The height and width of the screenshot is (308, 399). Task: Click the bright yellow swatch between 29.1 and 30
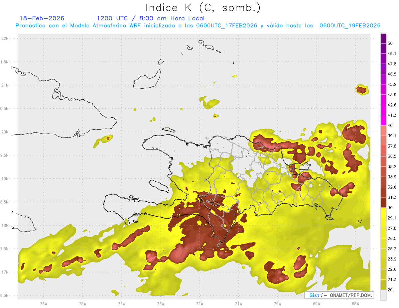[x=383, y=213]
